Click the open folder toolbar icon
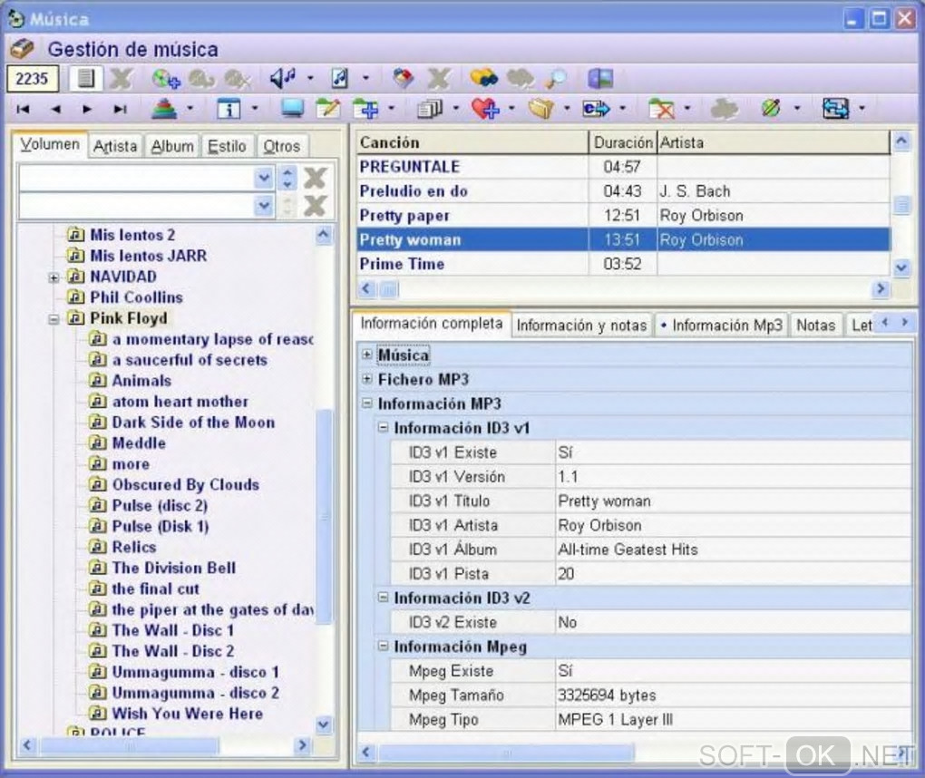Image resolution: width=925 pixels, height=778 pixels. click(x=540, y=109)
